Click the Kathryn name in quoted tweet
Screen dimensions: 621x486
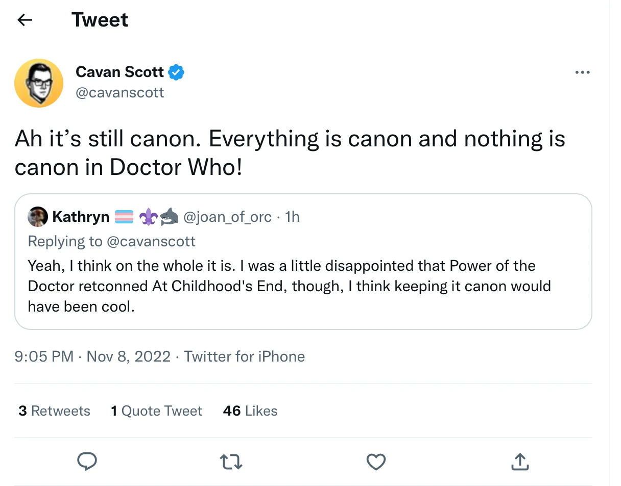coord(81,217)
